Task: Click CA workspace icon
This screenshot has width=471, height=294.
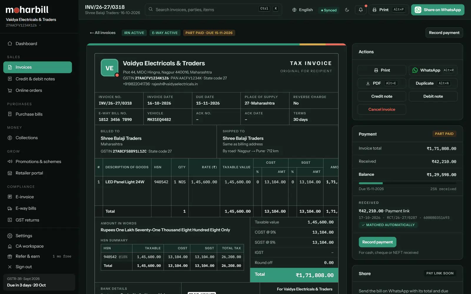Action: tap(10, 246)
